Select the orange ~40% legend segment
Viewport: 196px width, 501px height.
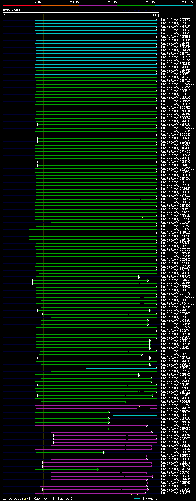(60, 6)
